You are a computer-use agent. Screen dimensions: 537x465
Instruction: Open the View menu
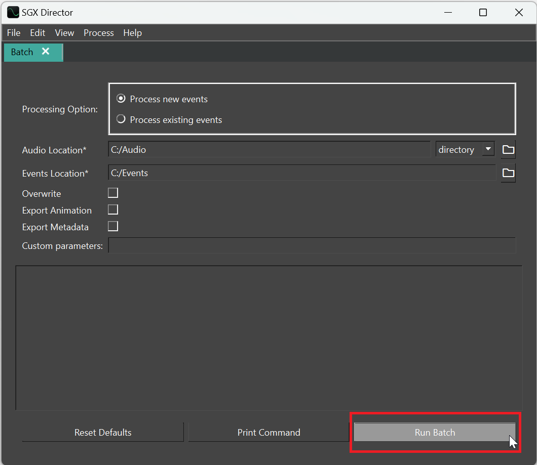coord(64,33)
